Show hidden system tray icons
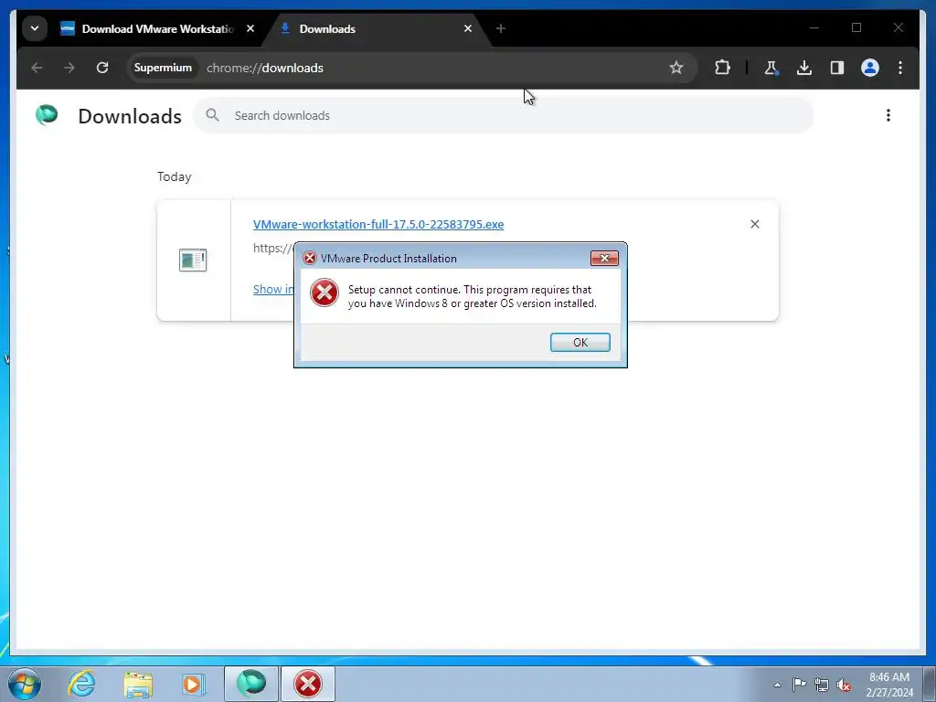The width and height of the screenshot is (936, 702). point(777,685)
